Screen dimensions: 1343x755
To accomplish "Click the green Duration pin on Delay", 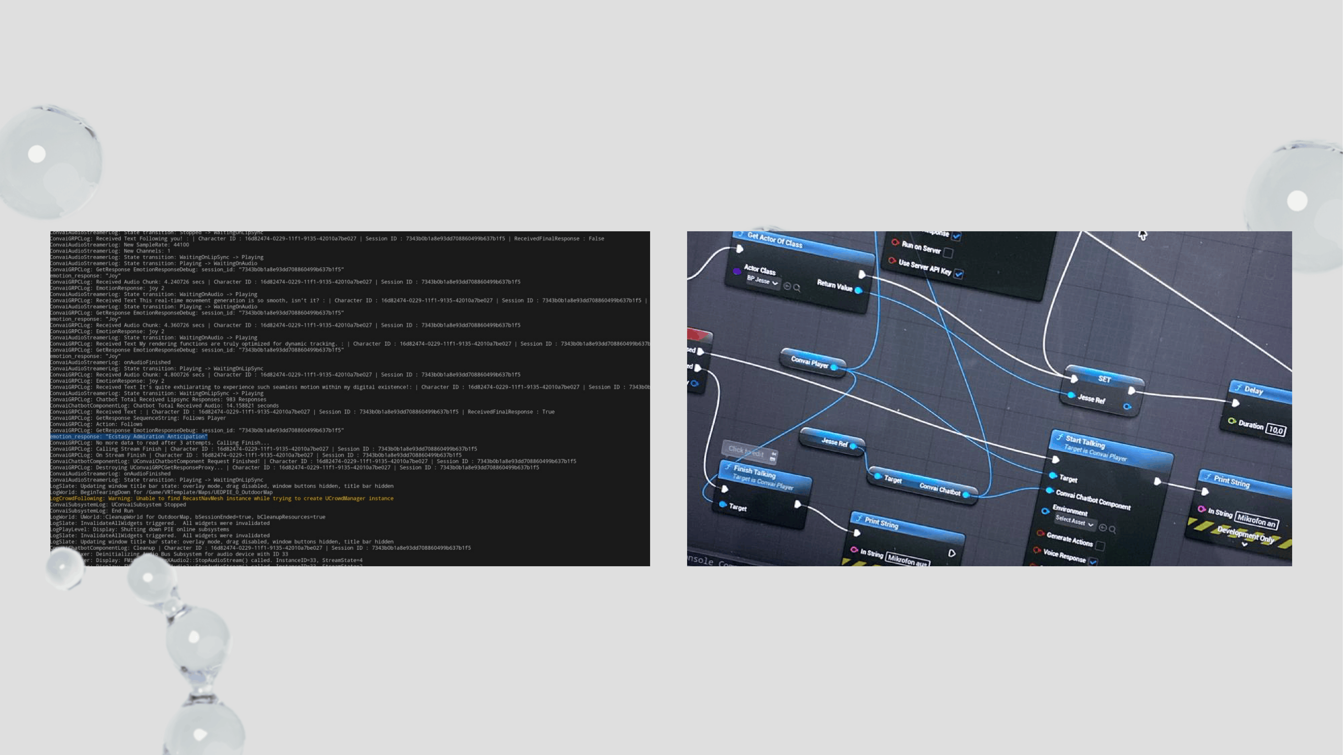I will [x=1231, y=421].
